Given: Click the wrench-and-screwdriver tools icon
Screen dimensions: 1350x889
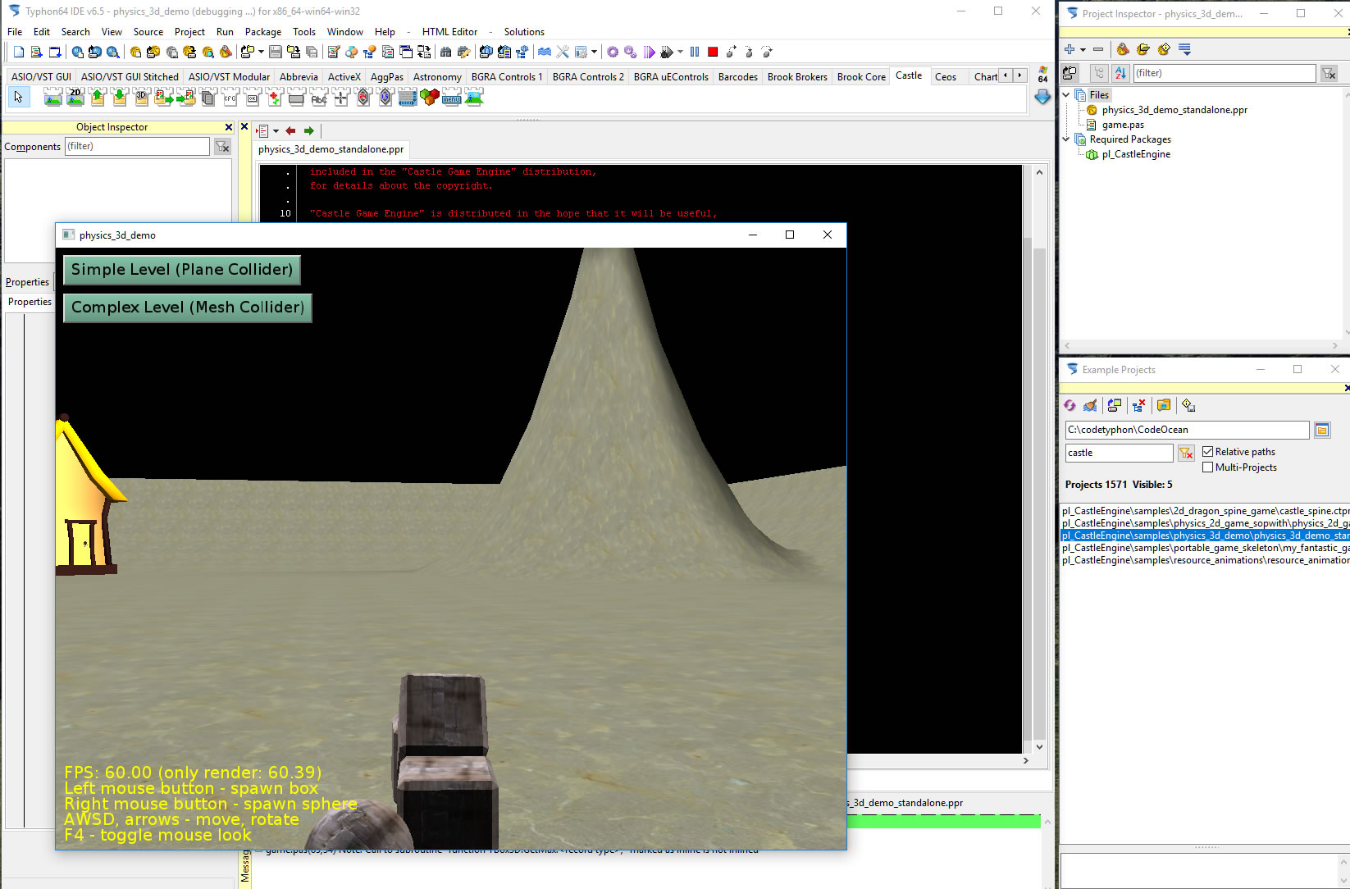Looking at the screenshot, I should [563, 52].
